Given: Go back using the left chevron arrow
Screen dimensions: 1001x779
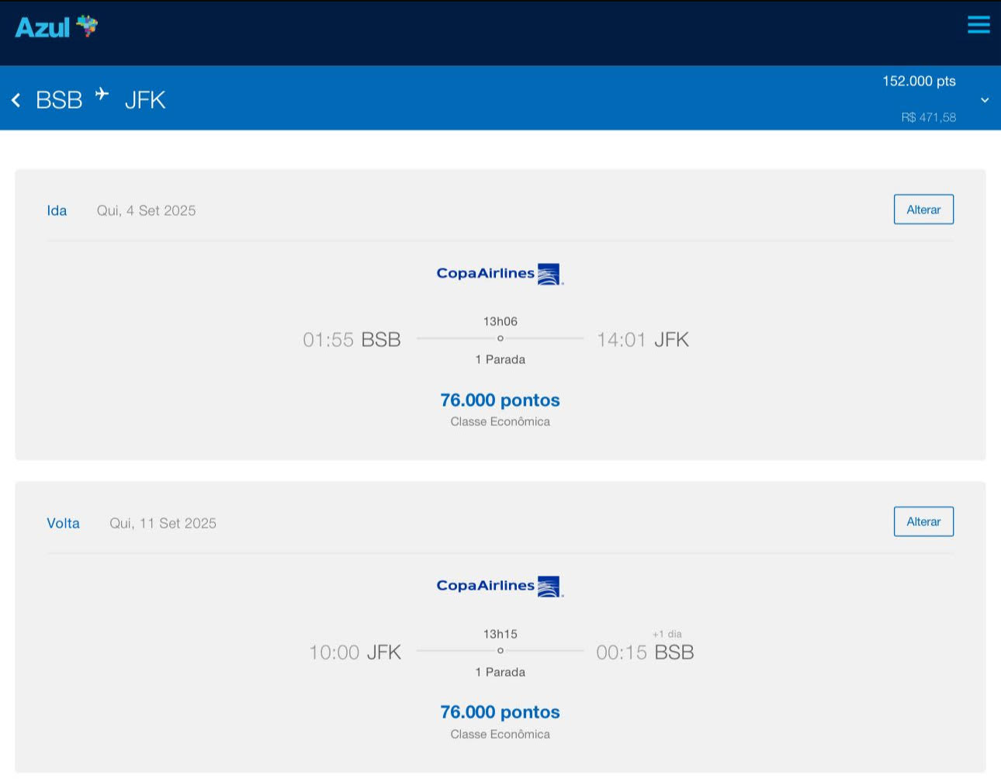Looking at the screenshot, I should [x=16, y=100].
